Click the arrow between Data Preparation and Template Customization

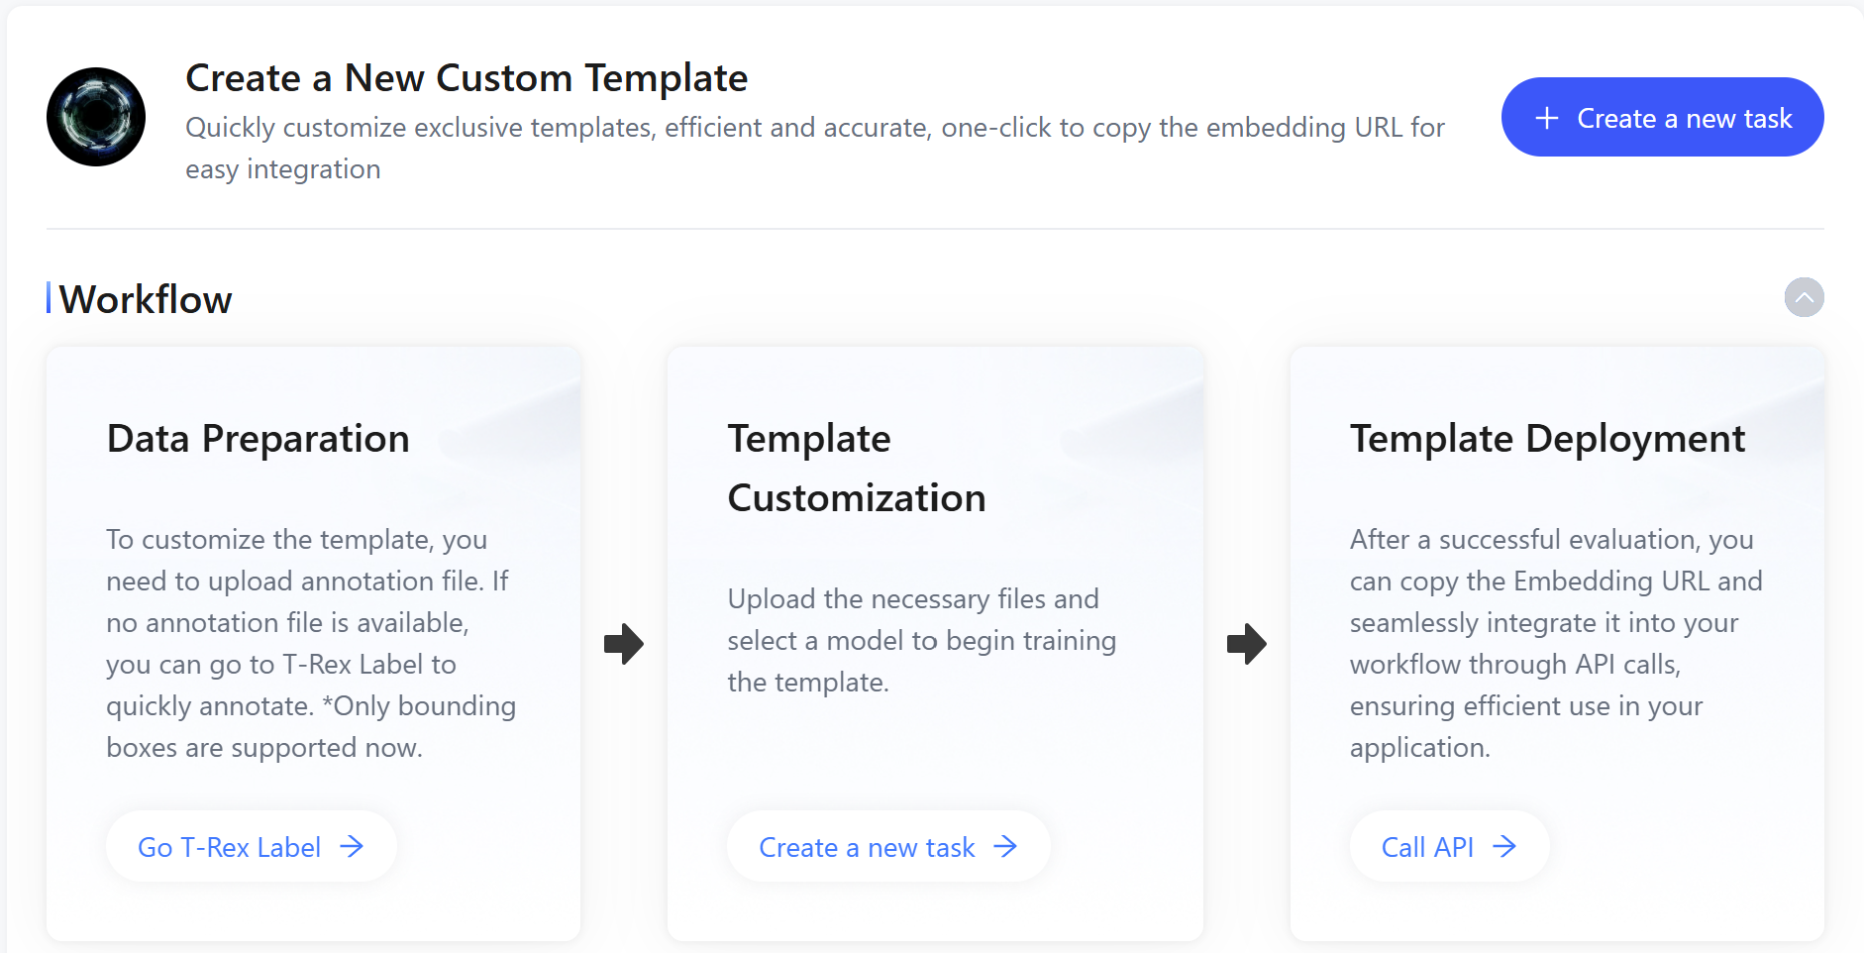[624, 644]
